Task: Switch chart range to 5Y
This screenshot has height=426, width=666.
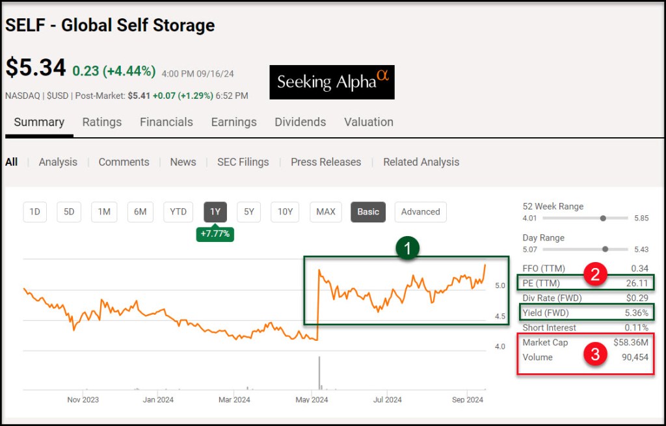Action: point(249,211)
